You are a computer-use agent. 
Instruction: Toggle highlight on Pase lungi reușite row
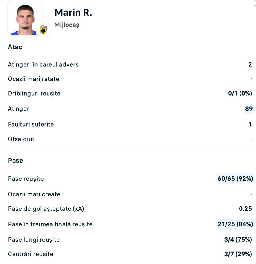34,239
